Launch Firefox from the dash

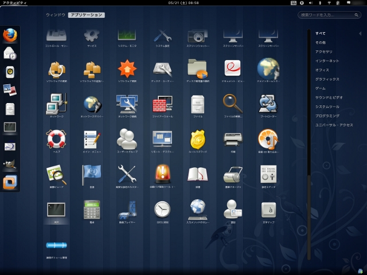click(10, 36)
